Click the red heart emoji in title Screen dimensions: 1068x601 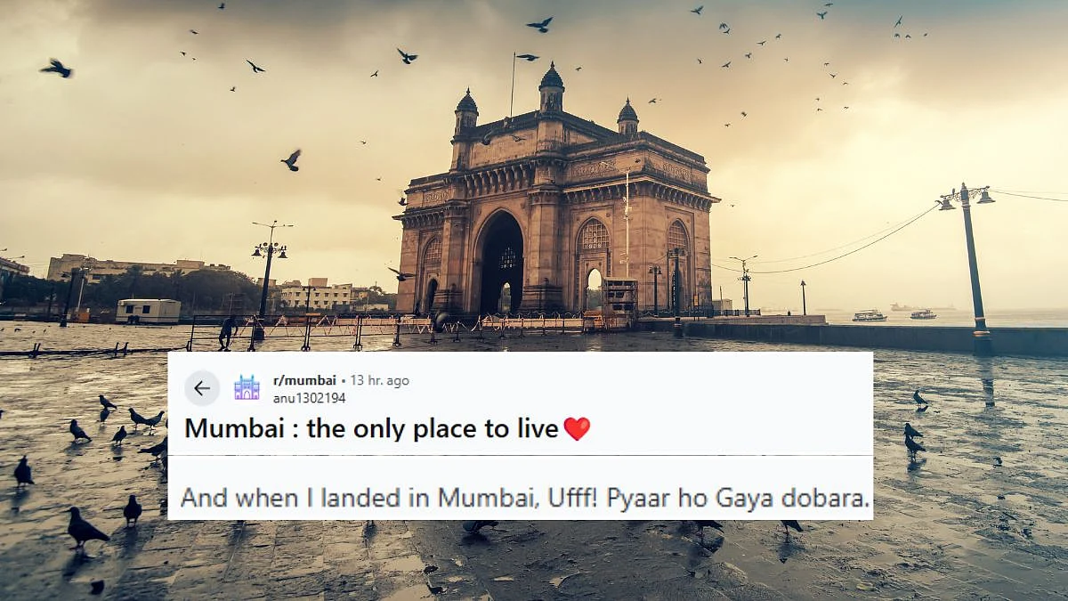pyautogui.click(x=577, y=429)
